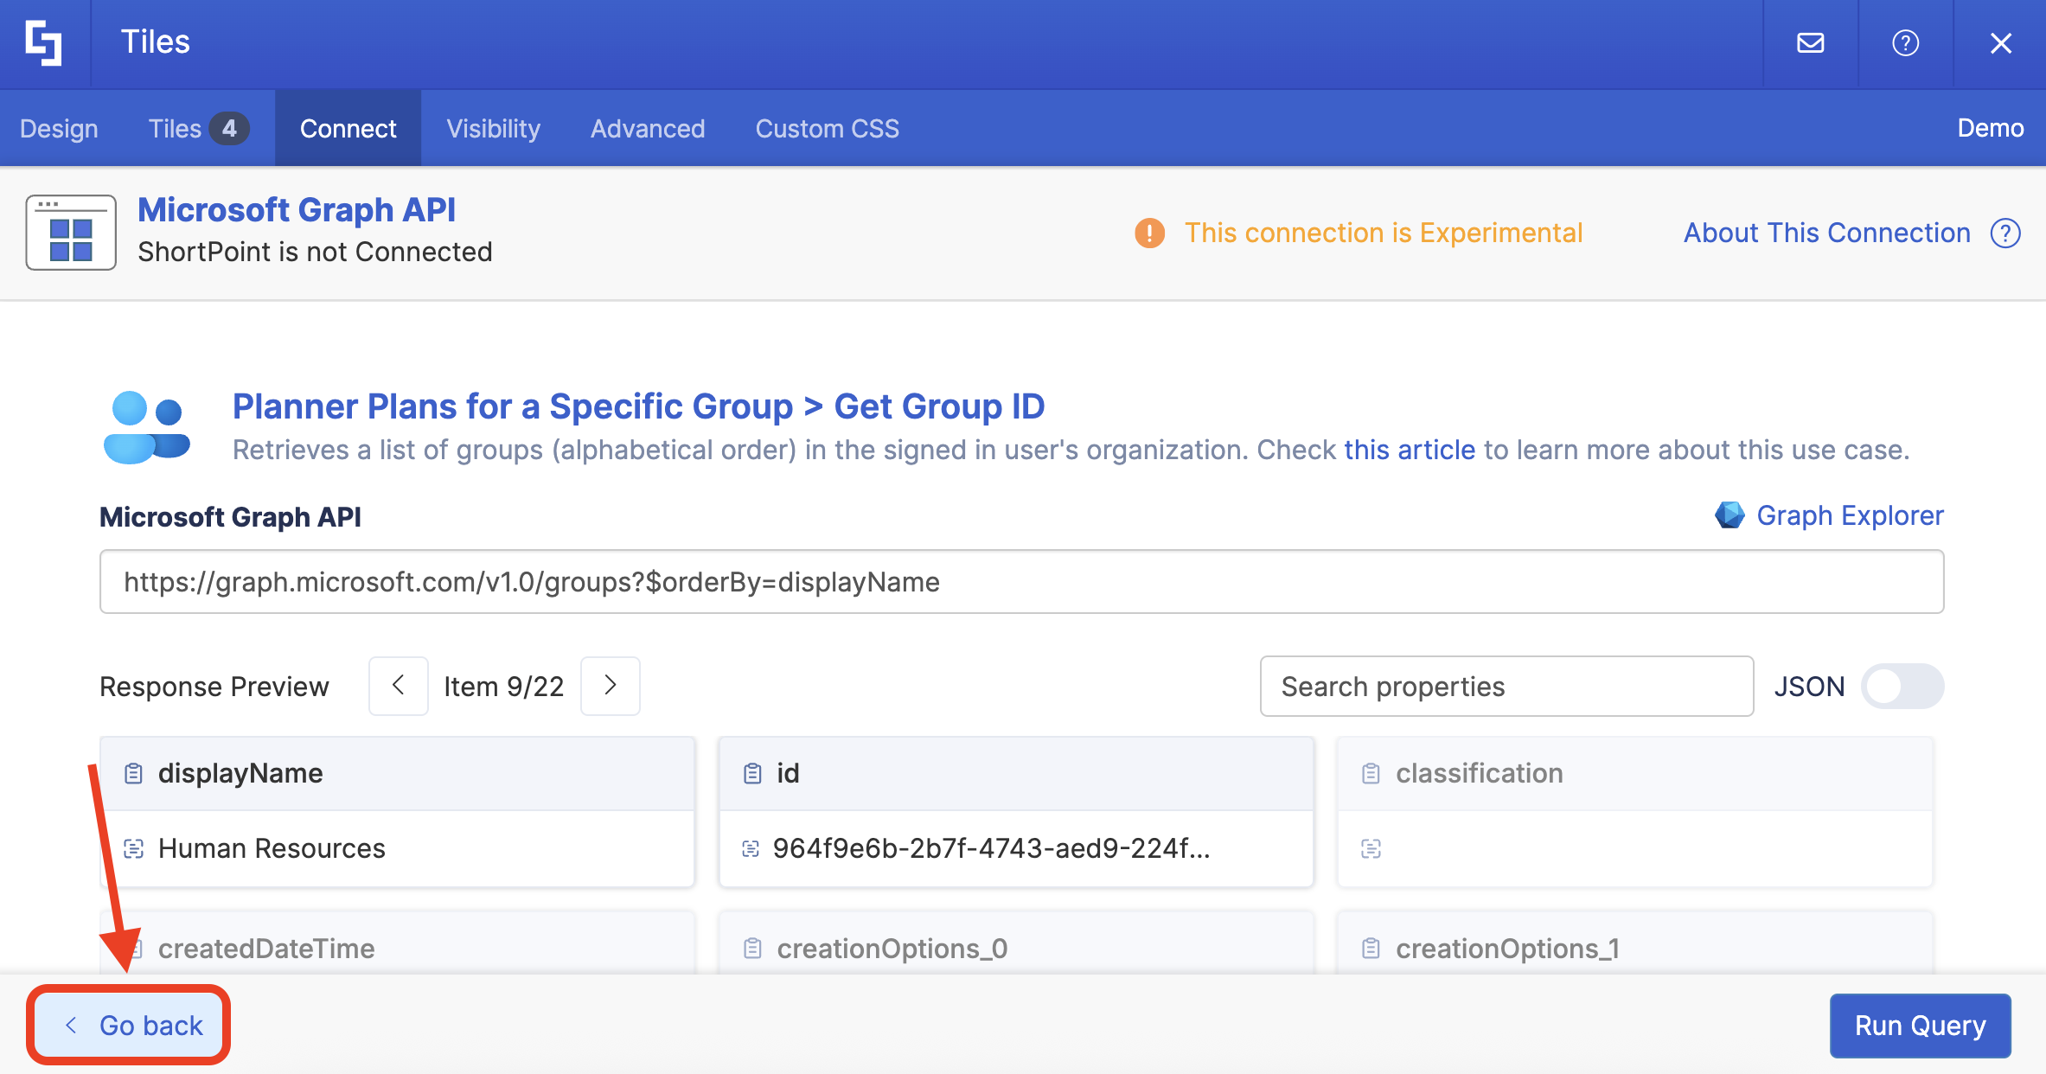Click the Microsoft Graph API tiles icon
The image size is (2046, 1074).
pos(71,233)
